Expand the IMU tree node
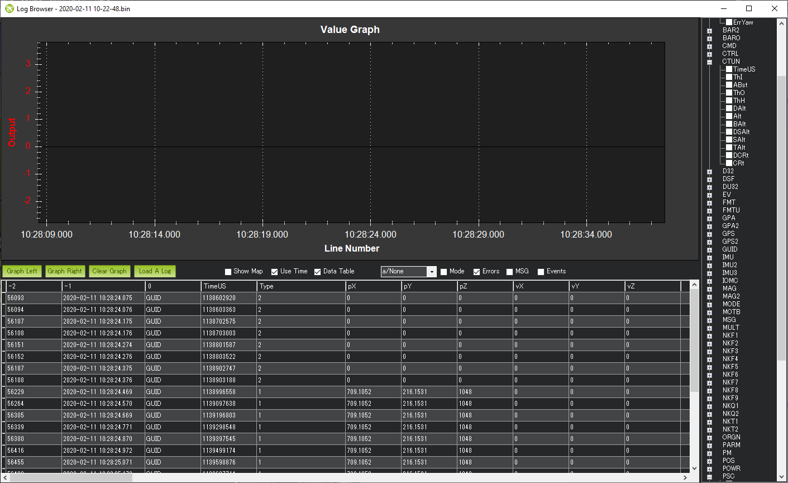This screenshot has height=483, width=788. [x=708, y=257]
